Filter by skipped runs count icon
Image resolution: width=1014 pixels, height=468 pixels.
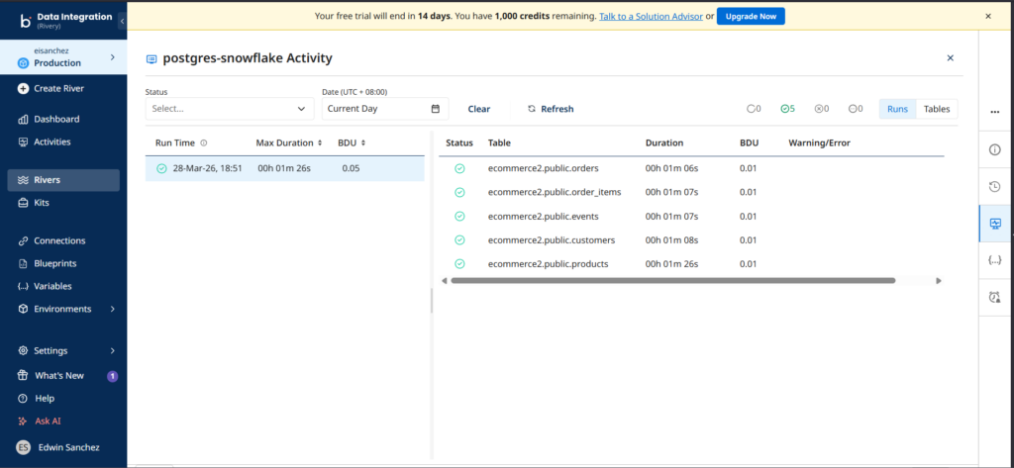(x=855, y=109)
